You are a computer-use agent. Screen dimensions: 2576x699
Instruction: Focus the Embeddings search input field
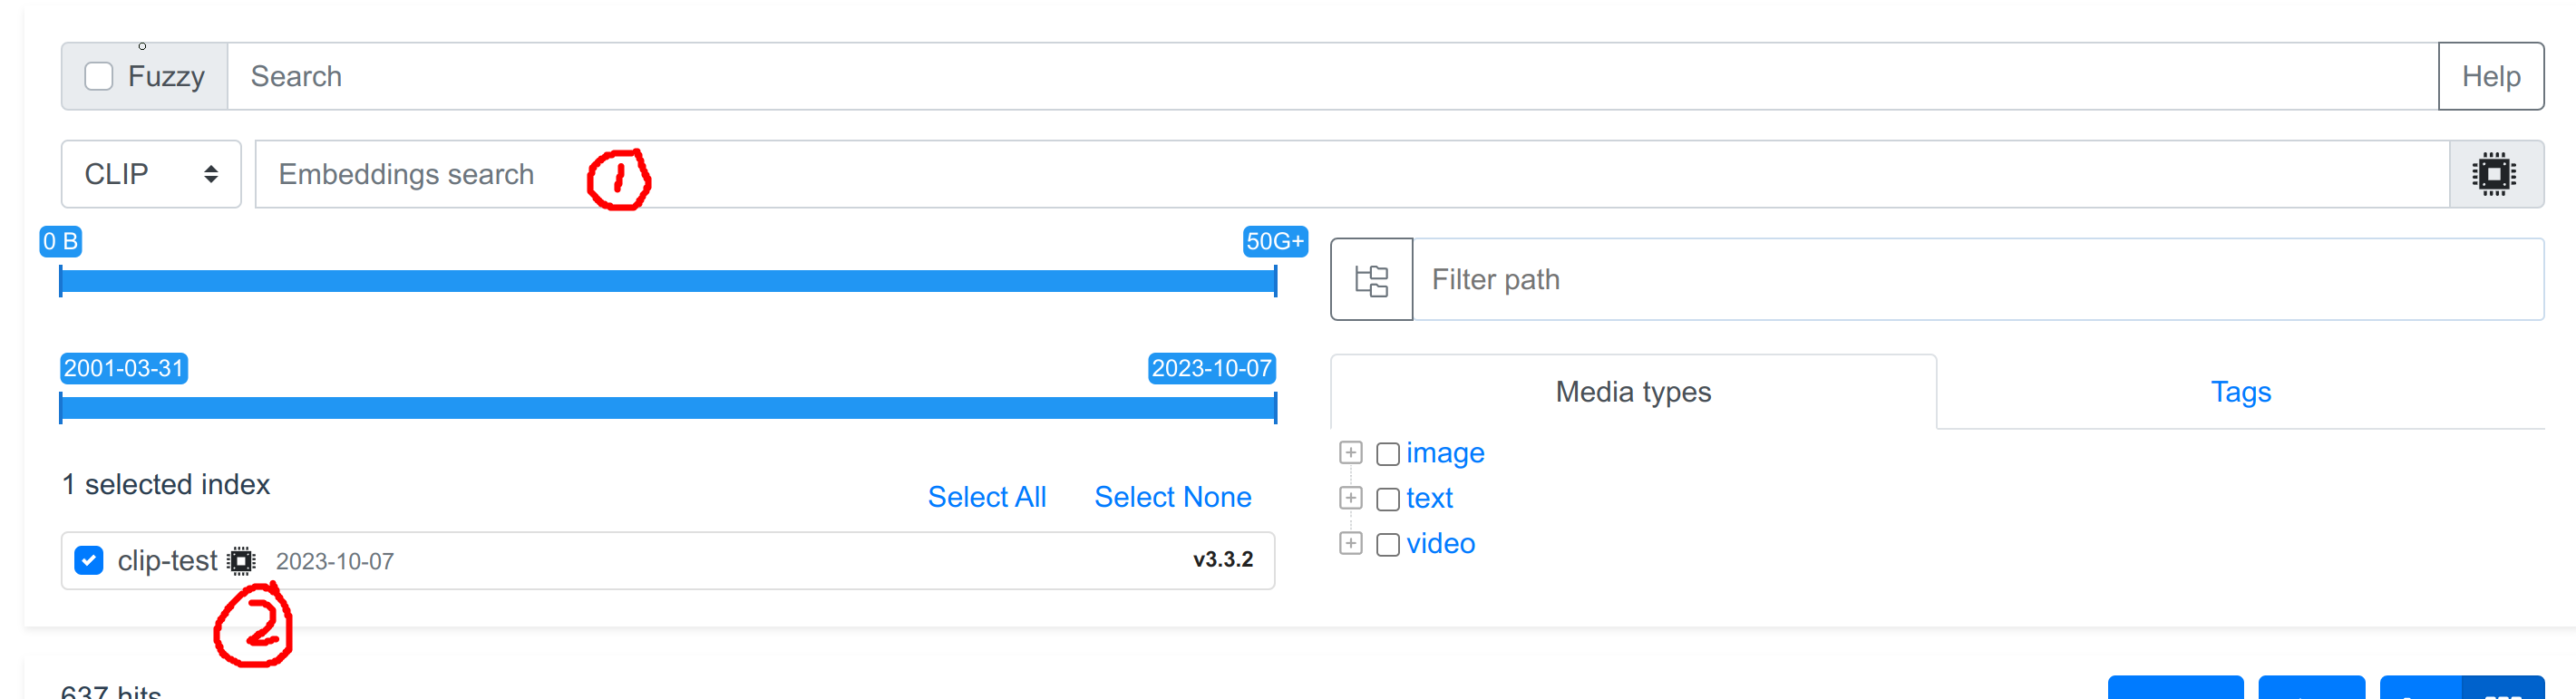1350,174
